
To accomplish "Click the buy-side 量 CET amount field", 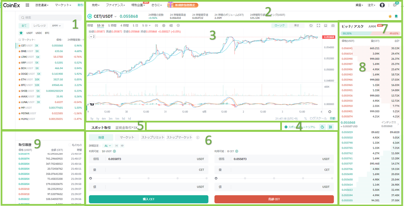I will pos(148,170).
